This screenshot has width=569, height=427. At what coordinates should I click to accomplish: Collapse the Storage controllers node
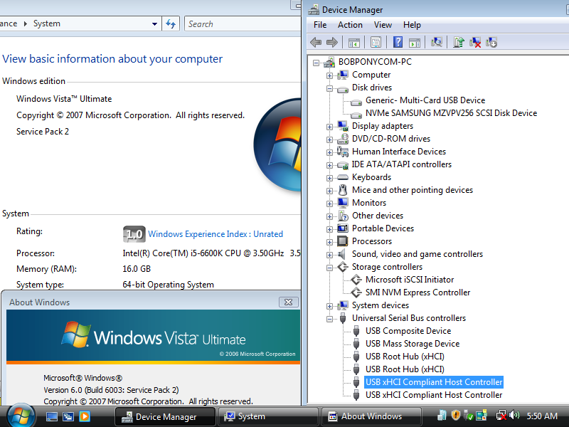329,268
